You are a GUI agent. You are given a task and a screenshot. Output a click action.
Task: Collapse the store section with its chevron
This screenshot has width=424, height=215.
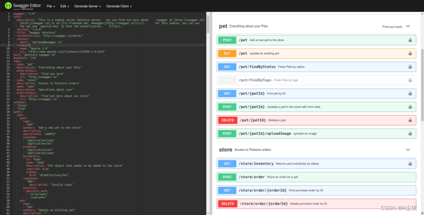[x=408, y=150]
